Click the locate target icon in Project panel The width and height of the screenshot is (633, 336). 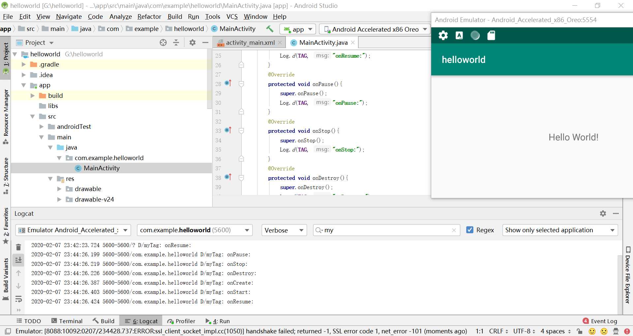tap(163, 42)
